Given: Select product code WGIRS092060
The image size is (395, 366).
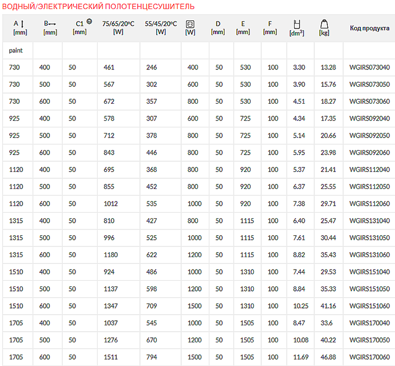Looking at the screenshot, I should (x=370, y=152).
